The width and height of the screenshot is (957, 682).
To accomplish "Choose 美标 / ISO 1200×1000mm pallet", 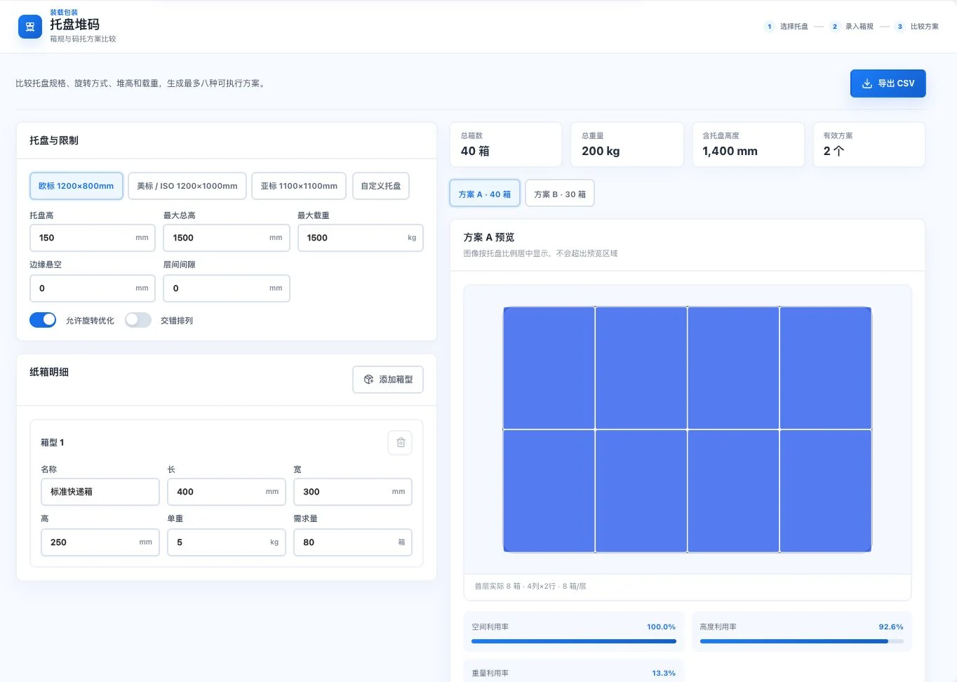I will point(187,186).
